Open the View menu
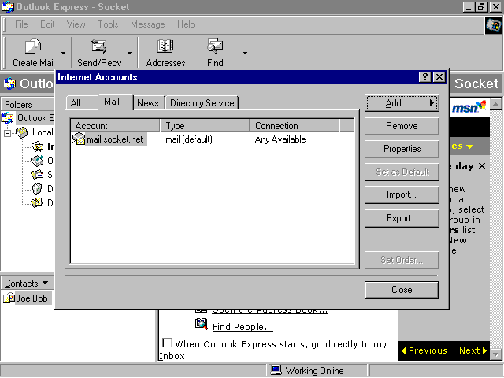Screen dimensions: 504x378 [x=76, y=24]
